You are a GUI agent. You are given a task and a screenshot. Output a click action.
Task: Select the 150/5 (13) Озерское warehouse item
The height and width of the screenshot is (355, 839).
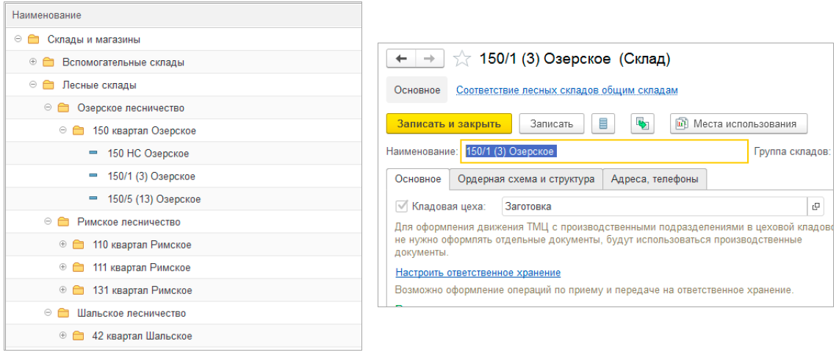154,199
